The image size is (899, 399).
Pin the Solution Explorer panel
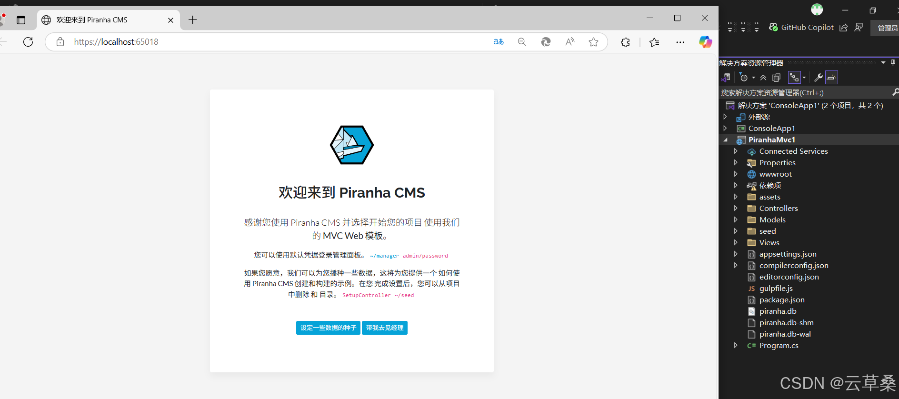893,63
